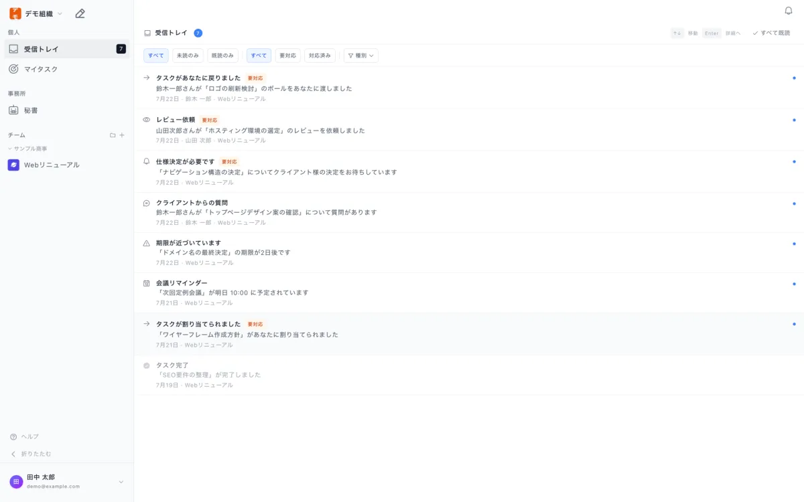804x502 pixels.
Task: Click the black 7 badge in sidebar
Action: (121, 49)
